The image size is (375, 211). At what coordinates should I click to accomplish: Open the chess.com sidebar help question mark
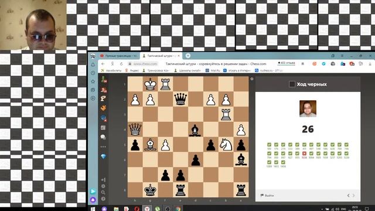click(103, 199)
